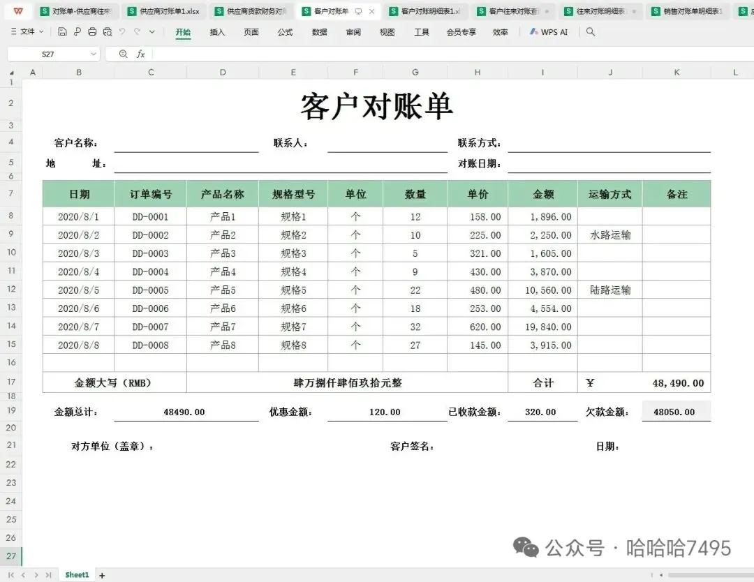Image resolution: width=754 pixels, height=582 pixels.
Task: Click the zoom magnifier icon in formula bar
Action: [x=123, y=54]
